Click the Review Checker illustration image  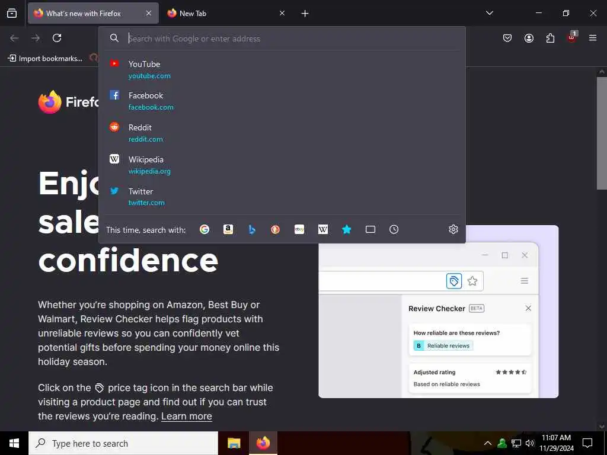(438, 321)
